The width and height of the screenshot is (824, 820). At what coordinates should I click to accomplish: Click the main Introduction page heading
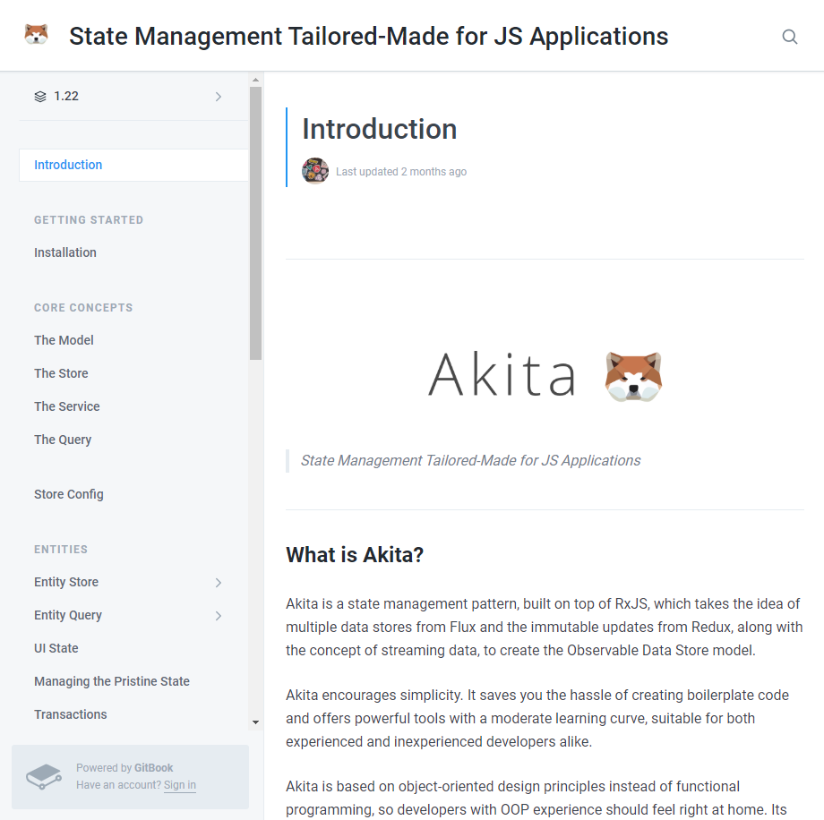(x=380, y=129)
